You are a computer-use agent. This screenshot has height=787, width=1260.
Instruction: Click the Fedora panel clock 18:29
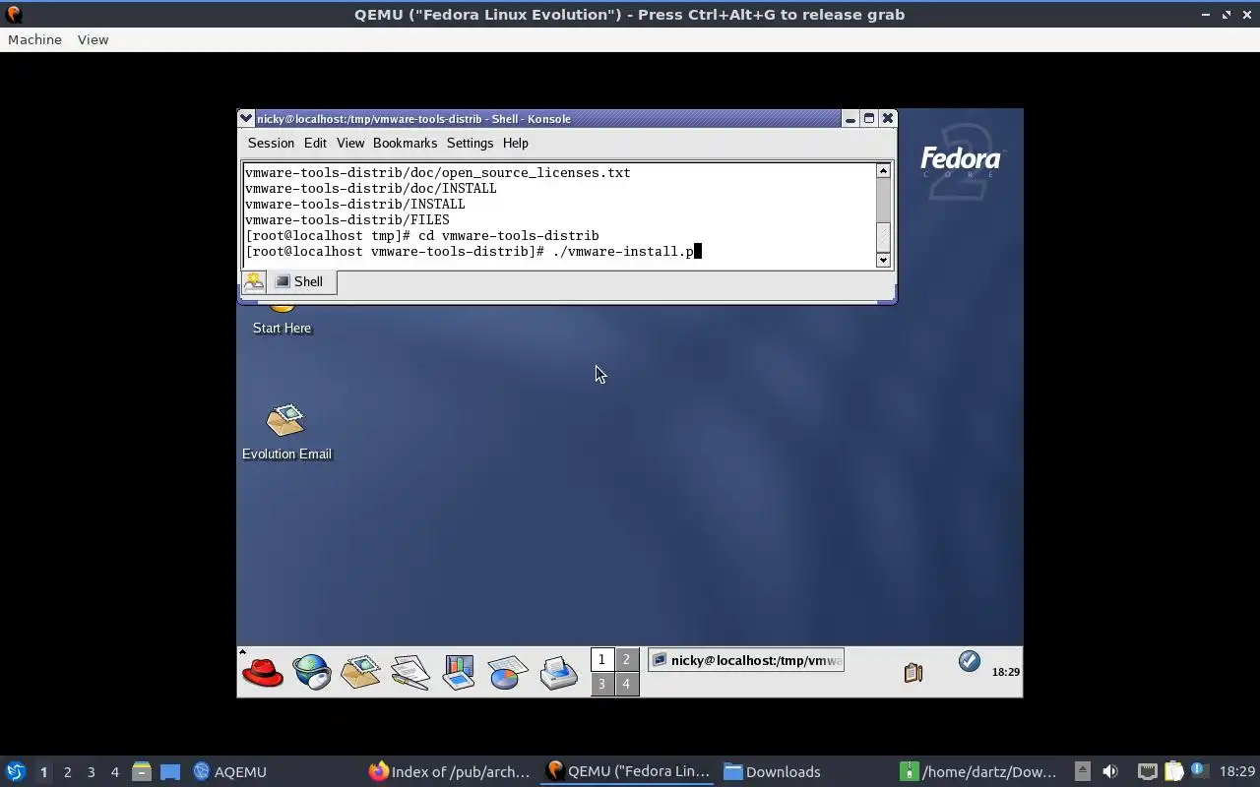[x=1005, y=672]
